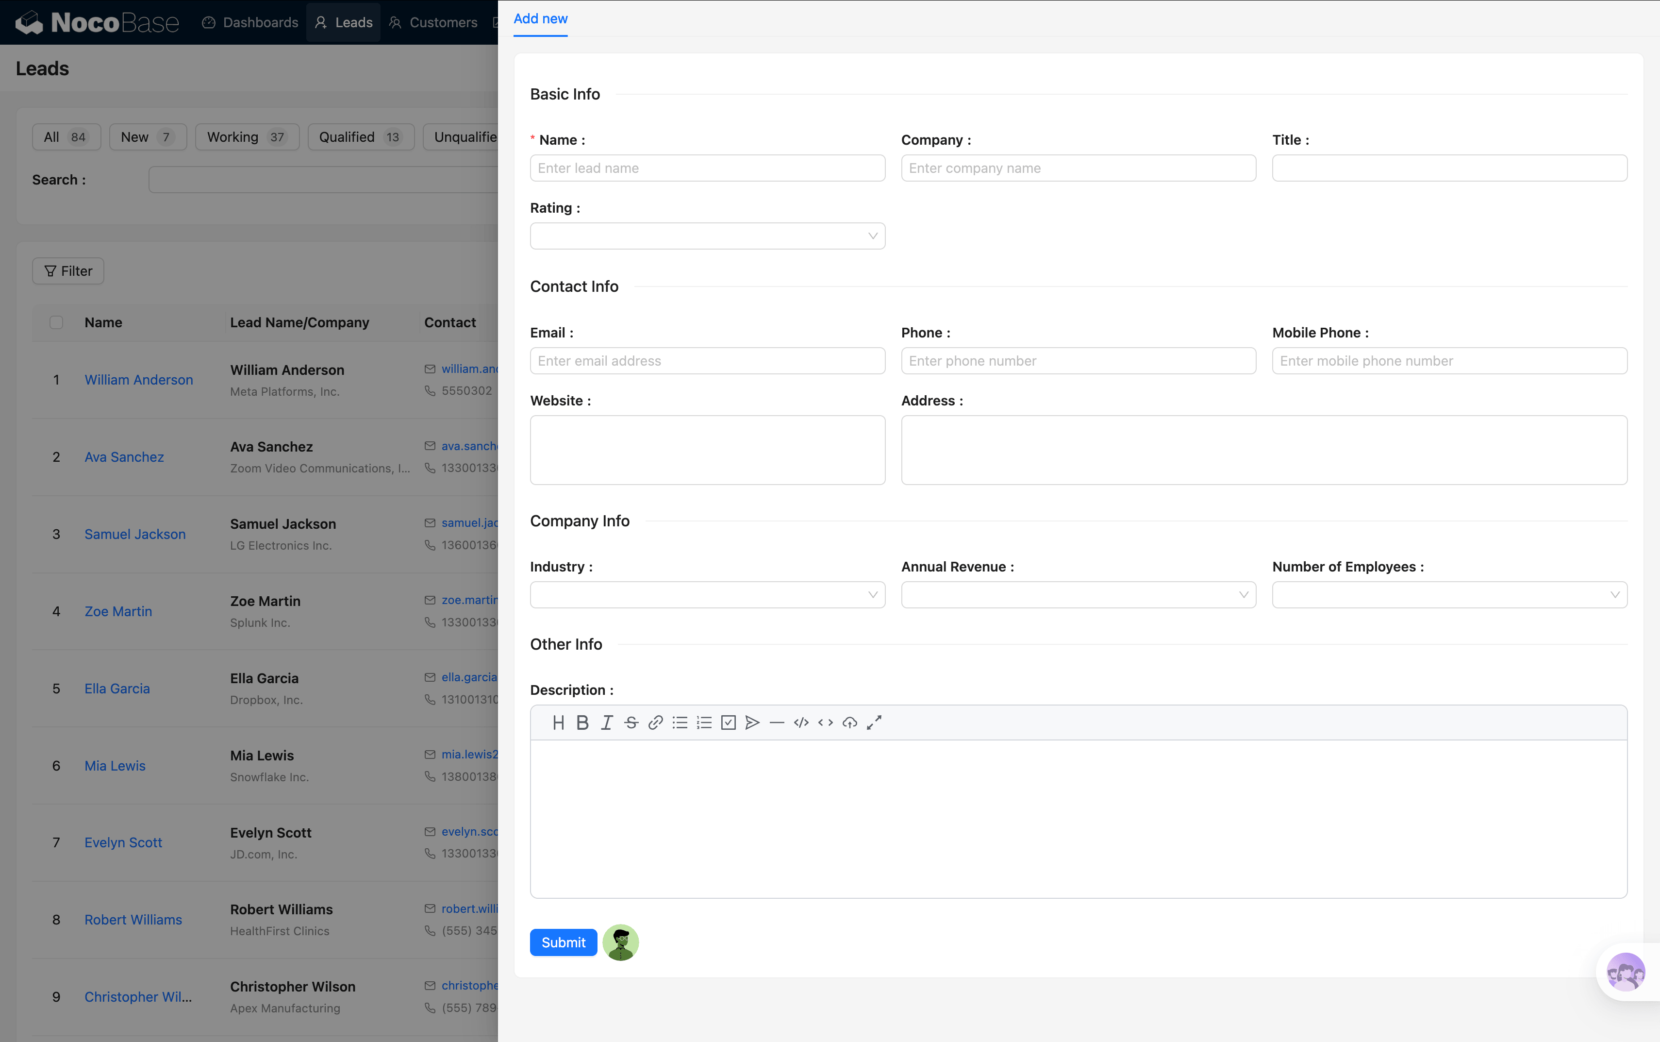The image size is (1660, 1042).
Task: Select the Add new tab
Action: pos(541,18)
